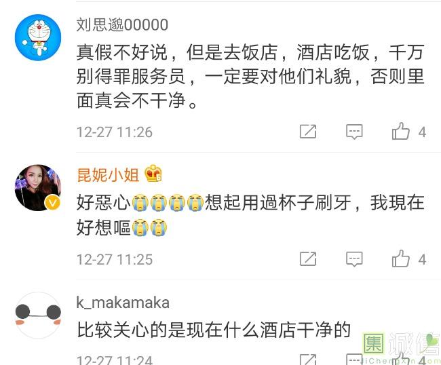Open k_makamaka's panda face avatar
The image size is (441, 365).
(38, 315)
